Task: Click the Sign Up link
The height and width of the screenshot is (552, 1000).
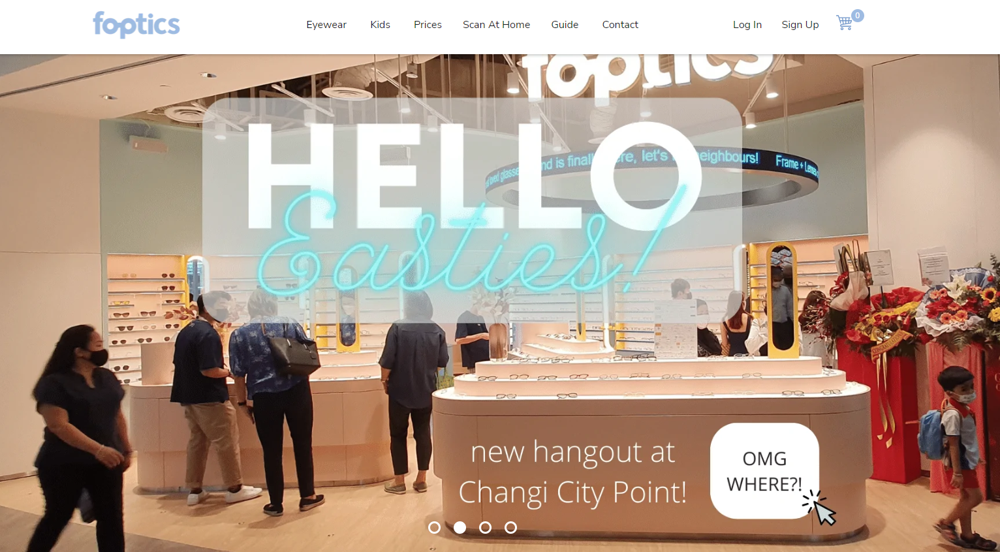Action: point(800,25)
